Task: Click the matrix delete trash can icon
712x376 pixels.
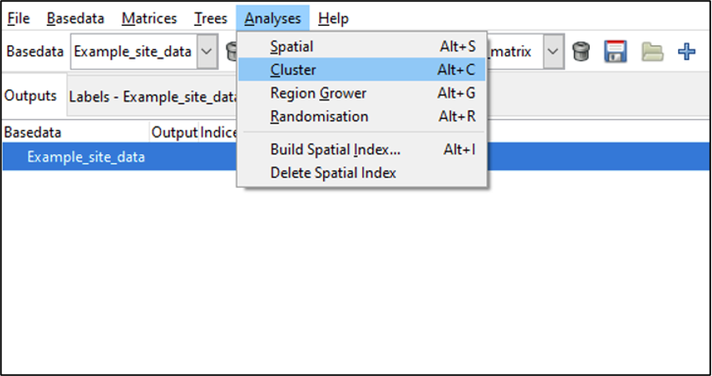Action: [581, 52]
